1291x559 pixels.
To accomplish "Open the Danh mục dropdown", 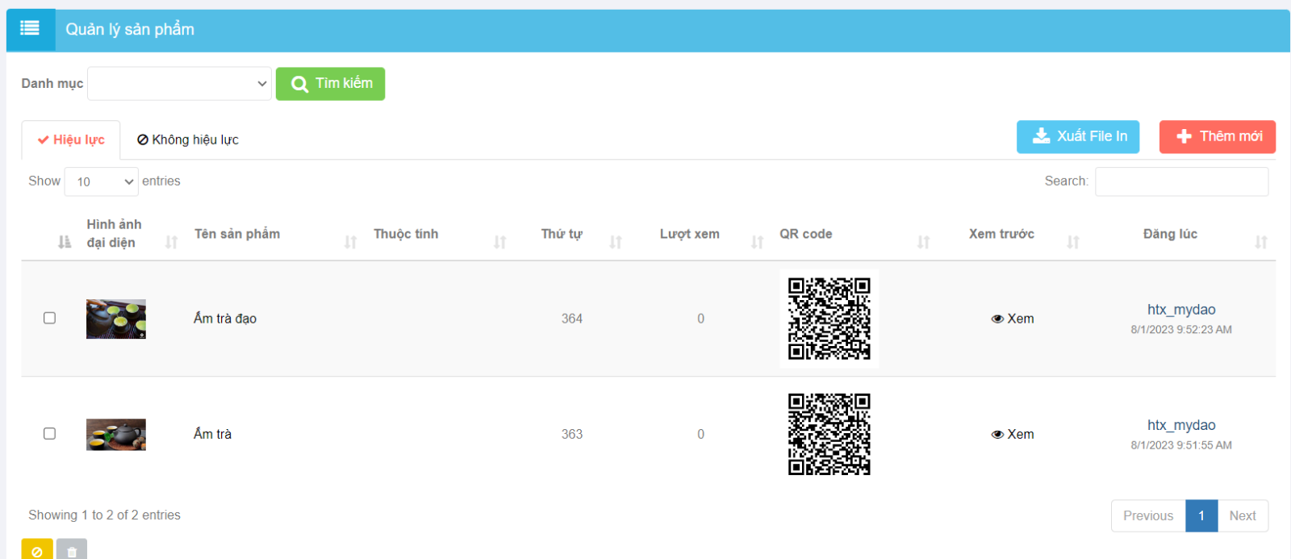I will [179, 84].
